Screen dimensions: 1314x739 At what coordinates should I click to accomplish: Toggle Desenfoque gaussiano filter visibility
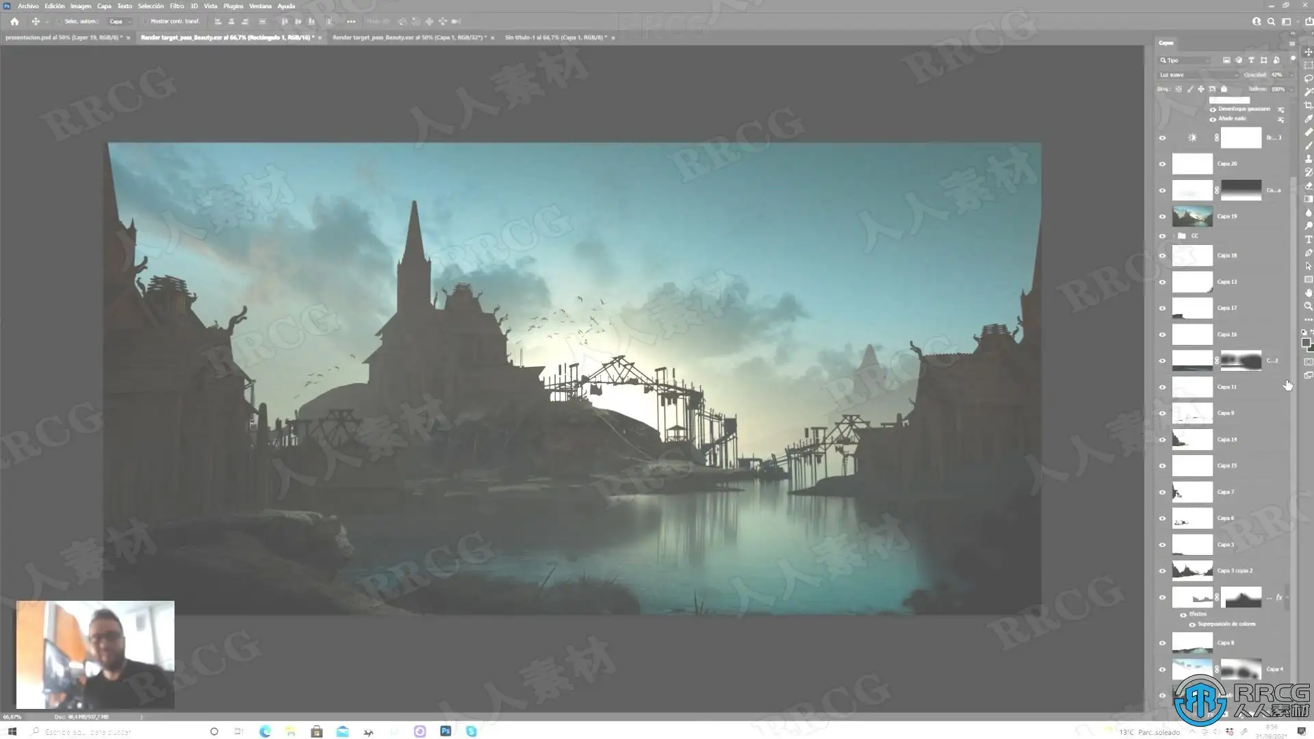(x=1213, y=109)
